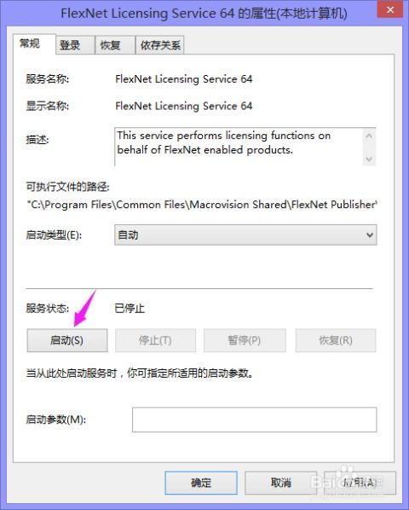Switch to the 登录 tab
The width and height of the screenshot is (409, 510).
75,45
